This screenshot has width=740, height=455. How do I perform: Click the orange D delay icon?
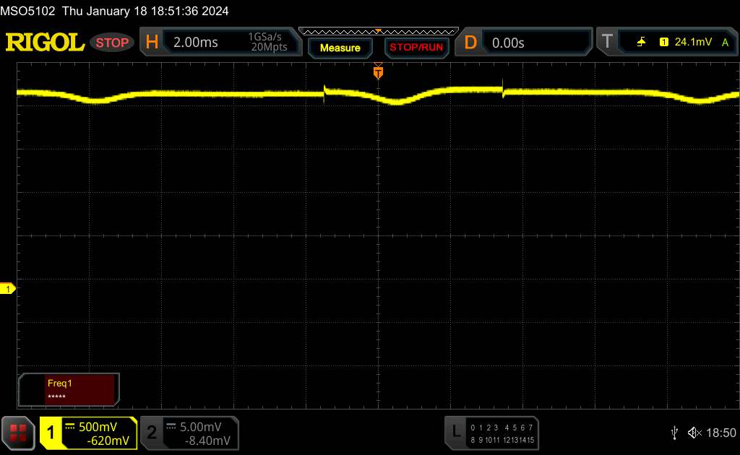tap(470, 43)
